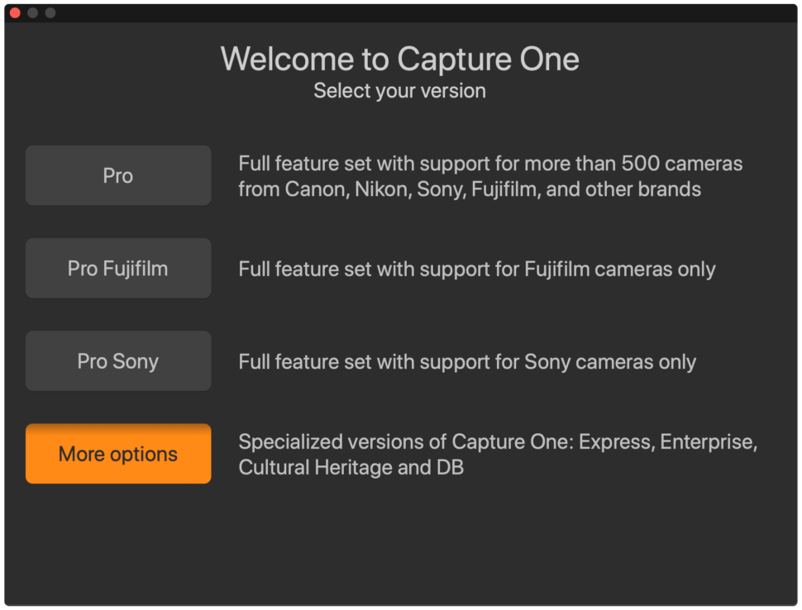Click the yellow minimize button
The image size is (802, 610).
(x=31, y=12)
